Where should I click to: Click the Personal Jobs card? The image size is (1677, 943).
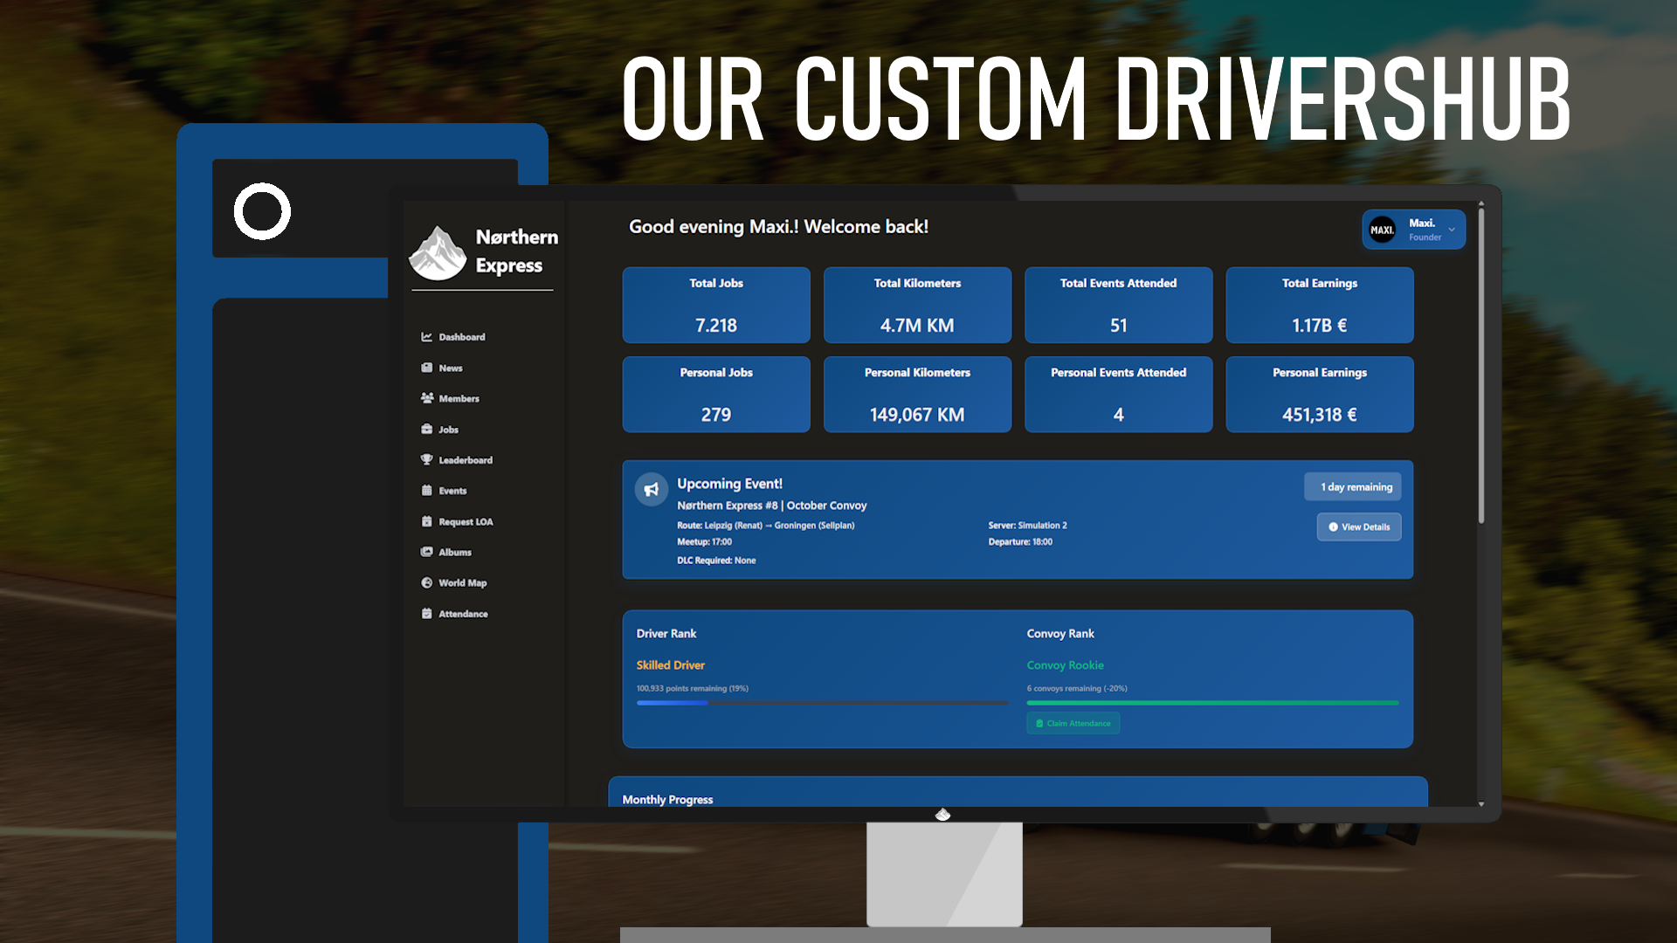pyautogui.click(x=716, y=394)
